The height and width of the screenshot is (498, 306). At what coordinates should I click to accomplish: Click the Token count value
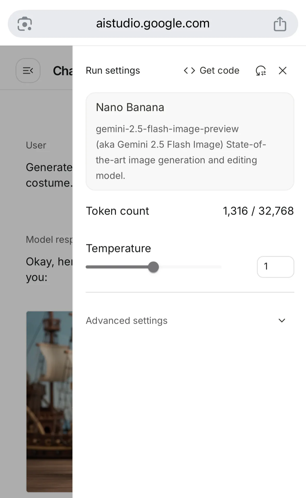click(x=258, y=211)
